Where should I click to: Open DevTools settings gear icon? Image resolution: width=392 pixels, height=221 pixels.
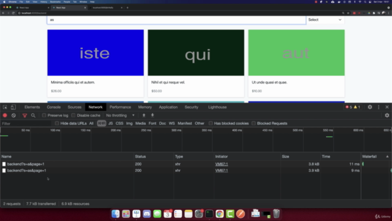pyautogui.click(x=370, y=107)
